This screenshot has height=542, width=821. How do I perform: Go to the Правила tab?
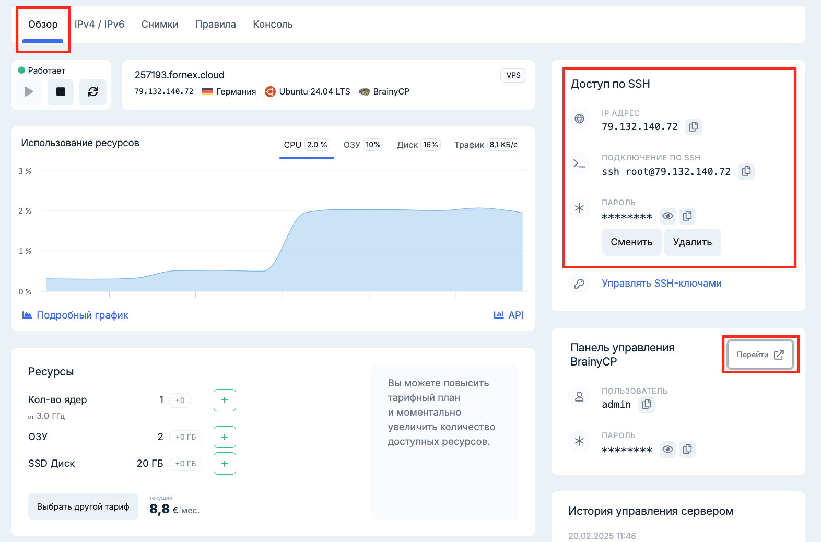pyautogui.click(x=216, y=25)
